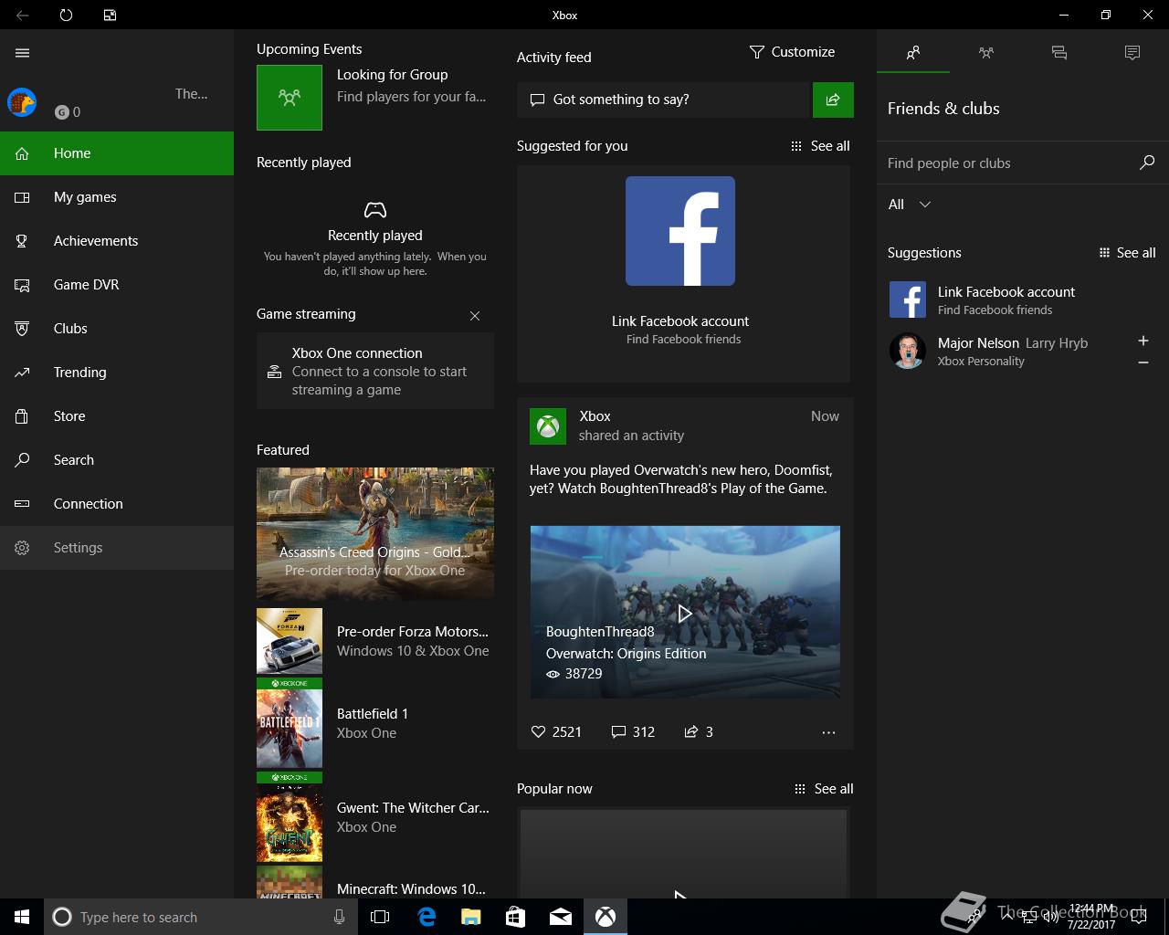Viewport: 1169px width, 935px height.
Task: See all Suggested for you
Action: (x=820, y=146)
